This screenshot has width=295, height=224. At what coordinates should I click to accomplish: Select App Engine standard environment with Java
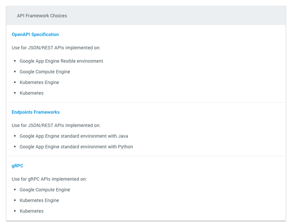(x=74, y=136)
